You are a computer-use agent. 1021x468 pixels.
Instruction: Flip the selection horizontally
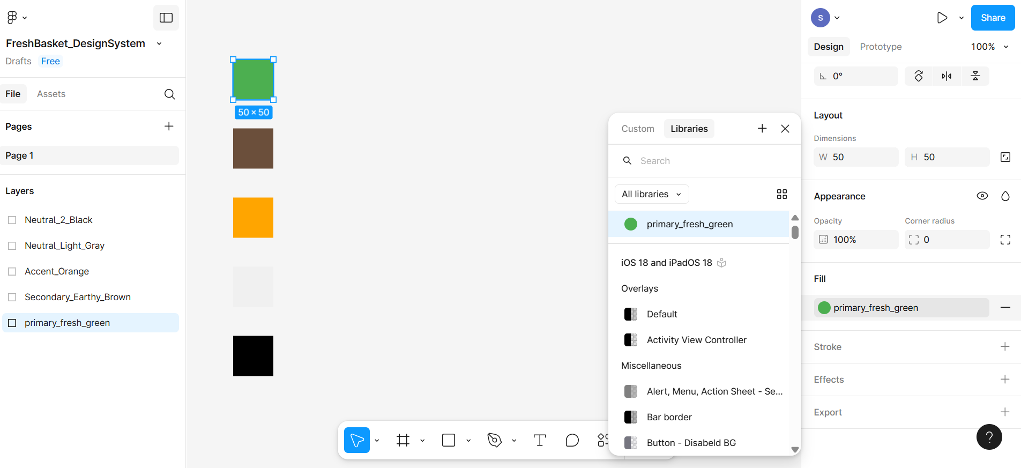(x=947, y=76)
